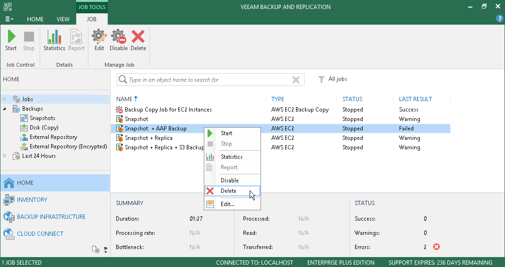This screenshot has width=505, height=267.
Task: Expand navigation pane overflow chevron
Action: [x=105, y=250]
